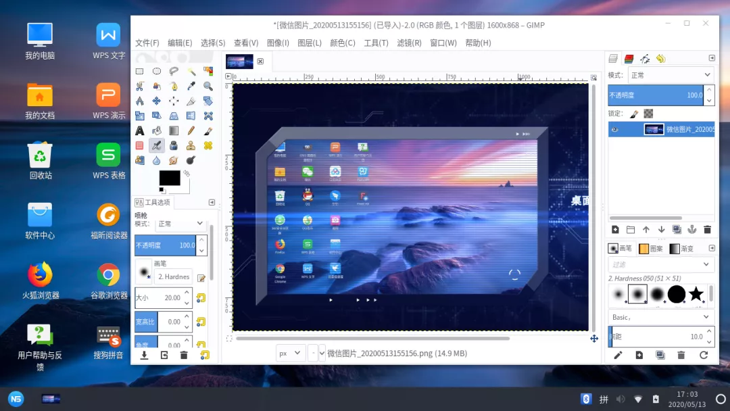
Task: Toggle link aspect ratio to brush default
Action: point(201,322)
